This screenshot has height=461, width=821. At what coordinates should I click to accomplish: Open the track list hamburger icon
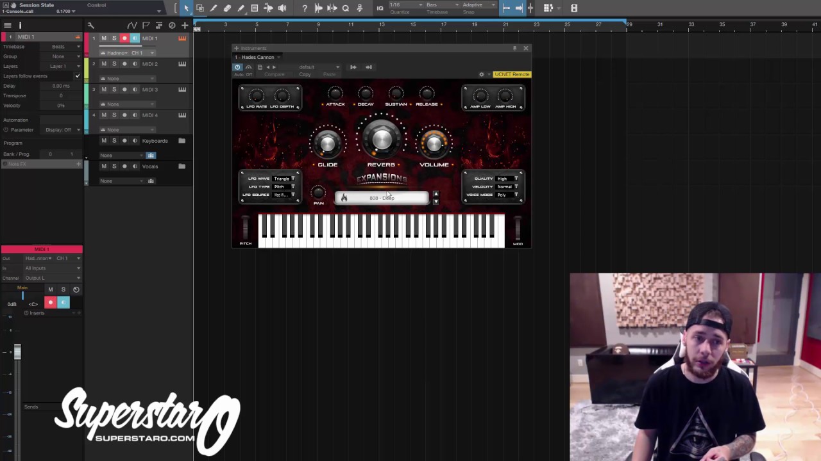click(x=8, y=26)
